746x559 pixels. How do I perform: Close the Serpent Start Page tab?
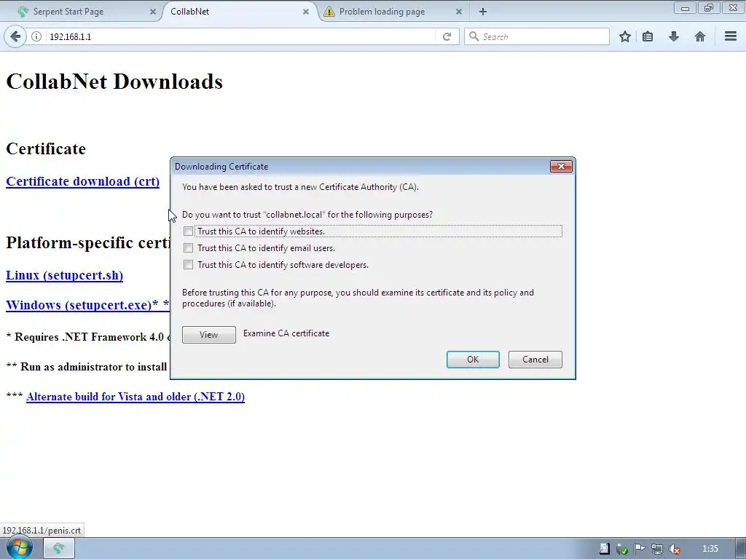point(153,12)
